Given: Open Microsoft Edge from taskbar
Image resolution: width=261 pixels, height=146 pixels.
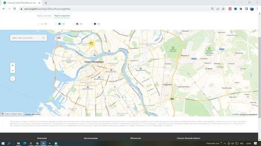Looking at the screenshot, I should (24, 143).
